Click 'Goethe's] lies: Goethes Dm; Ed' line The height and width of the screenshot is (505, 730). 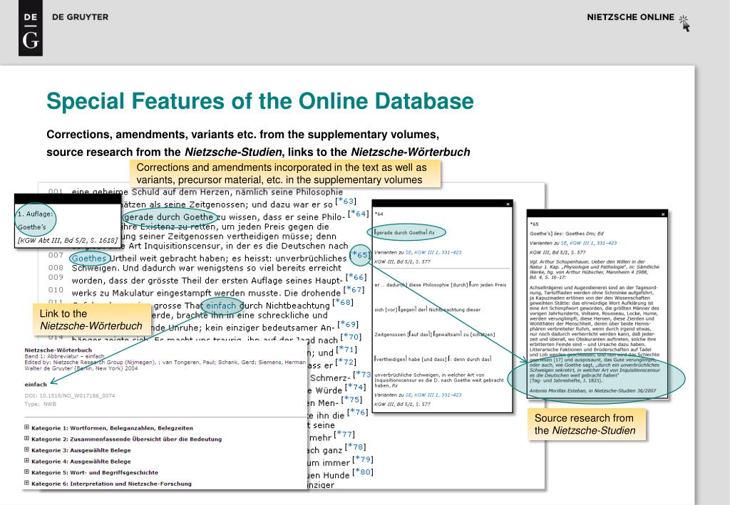point(567,234)
